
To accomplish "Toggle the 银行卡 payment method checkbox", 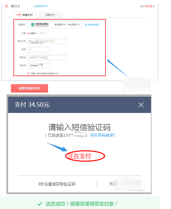I will 6,6.
